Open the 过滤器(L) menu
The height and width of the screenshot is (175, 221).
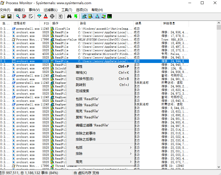pyautogui.click(x=50, y=10)
